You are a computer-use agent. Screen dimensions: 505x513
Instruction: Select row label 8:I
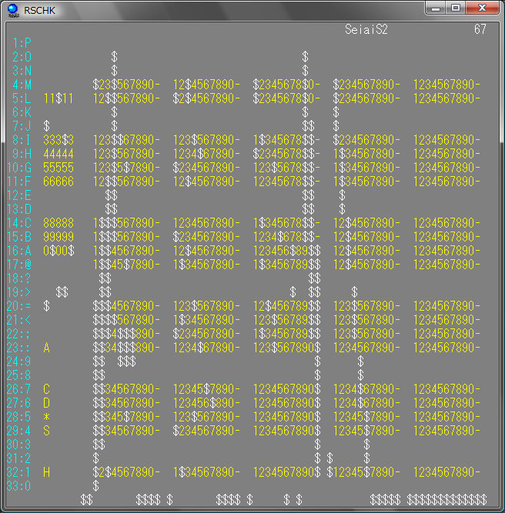coord(22,140)
